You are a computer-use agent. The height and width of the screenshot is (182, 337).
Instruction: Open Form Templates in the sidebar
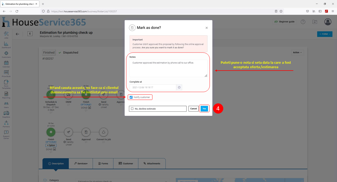coord(6,84)
